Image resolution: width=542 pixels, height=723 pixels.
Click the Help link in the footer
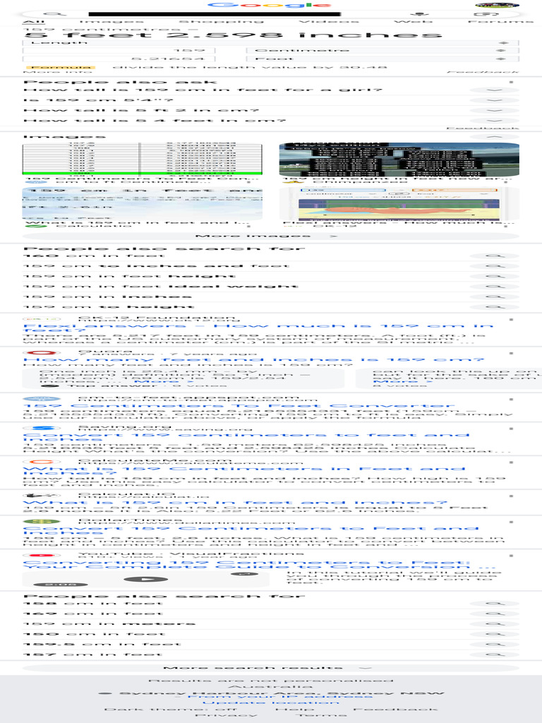(294, 709)
